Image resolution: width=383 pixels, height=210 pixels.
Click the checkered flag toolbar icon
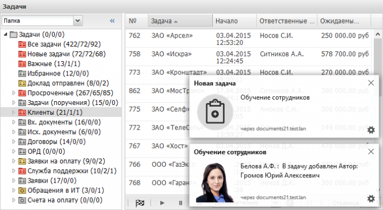point(140,203)
